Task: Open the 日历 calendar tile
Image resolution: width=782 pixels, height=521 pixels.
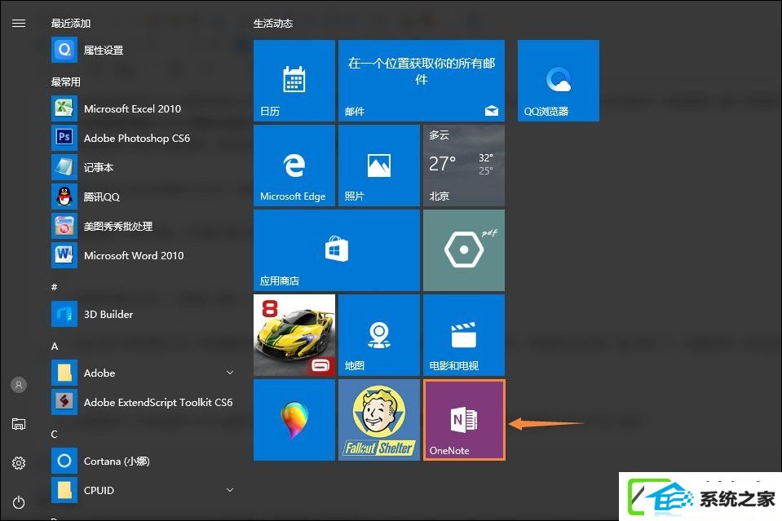Action: pos(294,81)
